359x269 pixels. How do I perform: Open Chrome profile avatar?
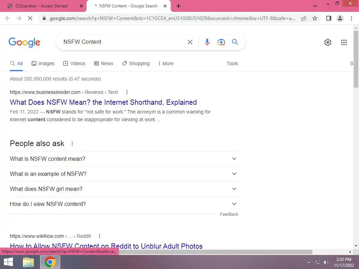(340, 18)
